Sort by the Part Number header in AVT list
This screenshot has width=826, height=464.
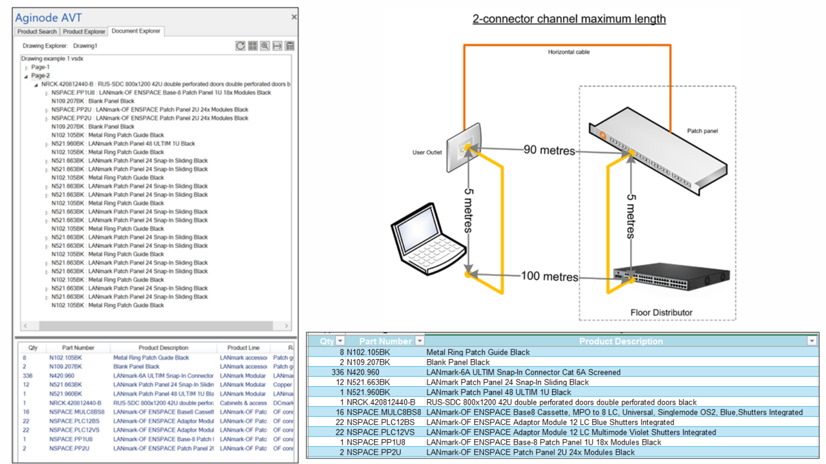78,348
